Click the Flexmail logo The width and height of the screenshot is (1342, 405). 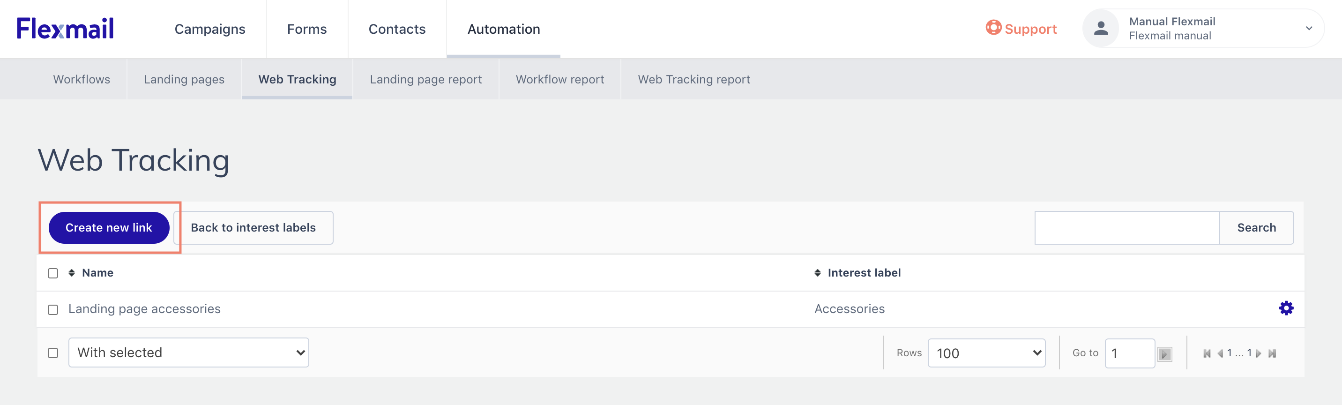(x=65, y=29)
